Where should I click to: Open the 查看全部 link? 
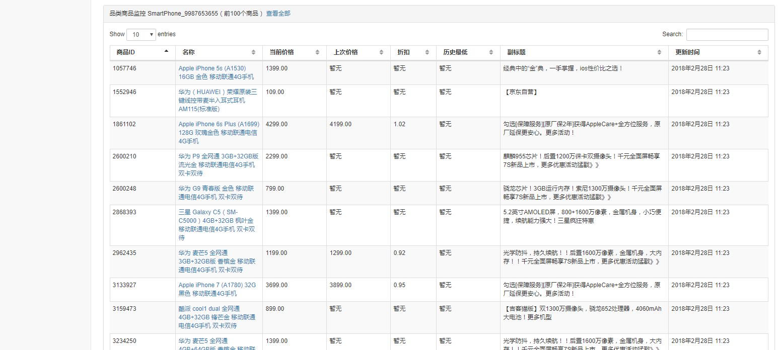point(278,14)
